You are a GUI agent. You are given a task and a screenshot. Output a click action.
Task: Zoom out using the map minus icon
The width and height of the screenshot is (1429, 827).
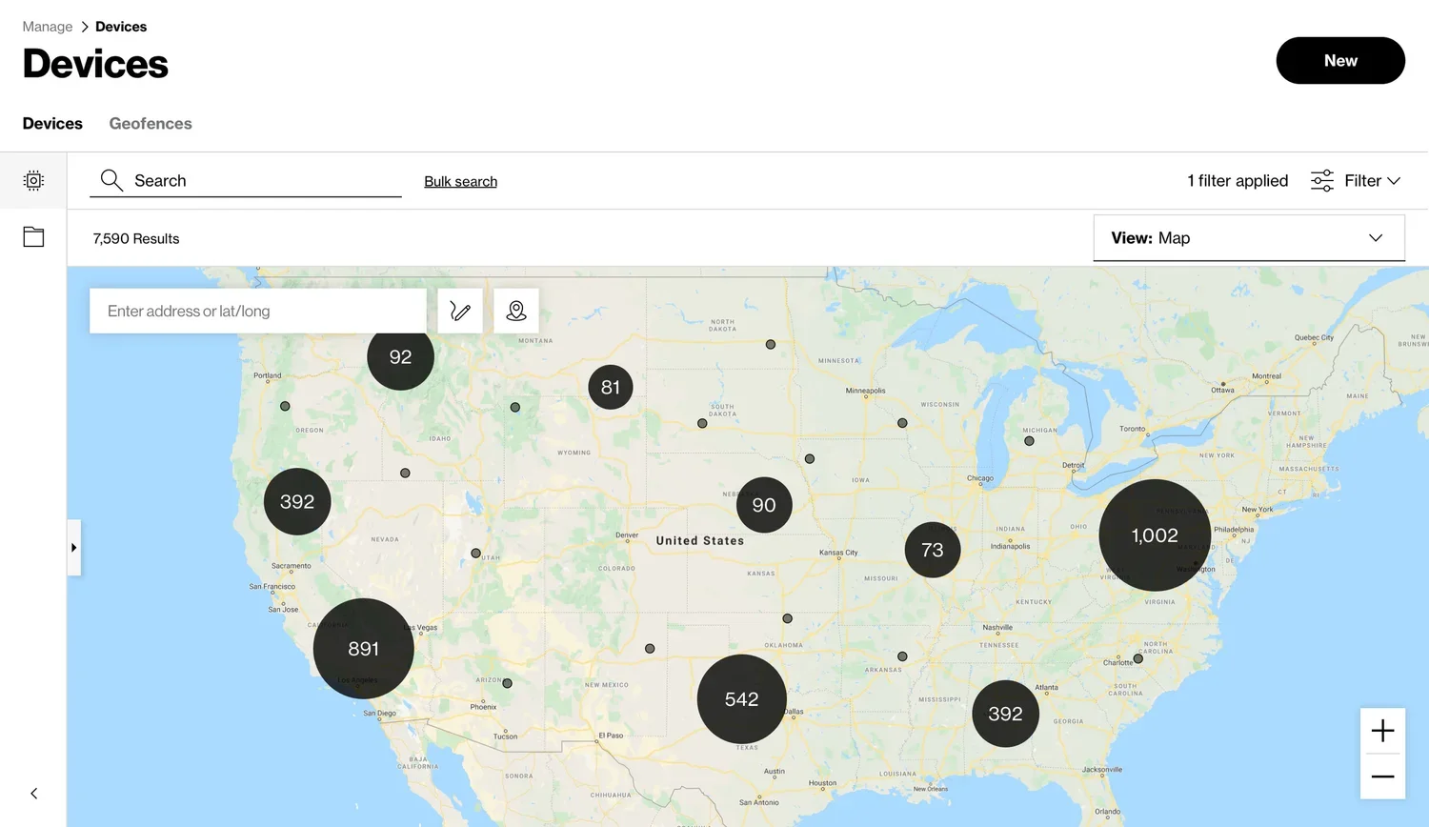click(1382, 776)
